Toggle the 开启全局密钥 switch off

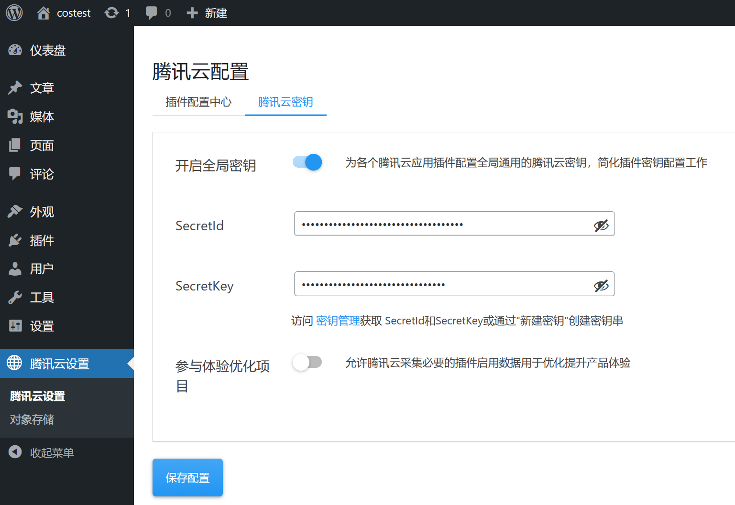point(307,162)
